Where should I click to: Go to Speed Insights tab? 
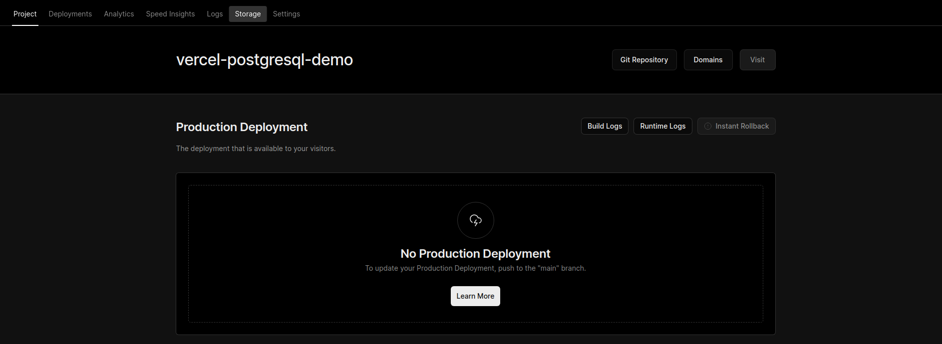click(170, 14)
